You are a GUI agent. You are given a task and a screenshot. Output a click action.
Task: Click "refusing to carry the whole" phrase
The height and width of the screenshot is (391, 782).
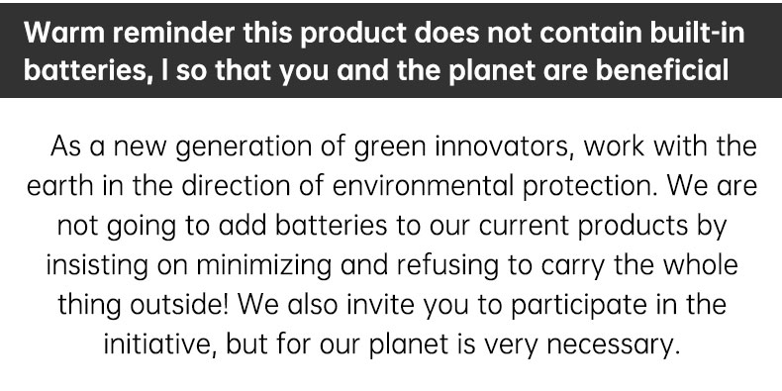click(x=567, y=265)
